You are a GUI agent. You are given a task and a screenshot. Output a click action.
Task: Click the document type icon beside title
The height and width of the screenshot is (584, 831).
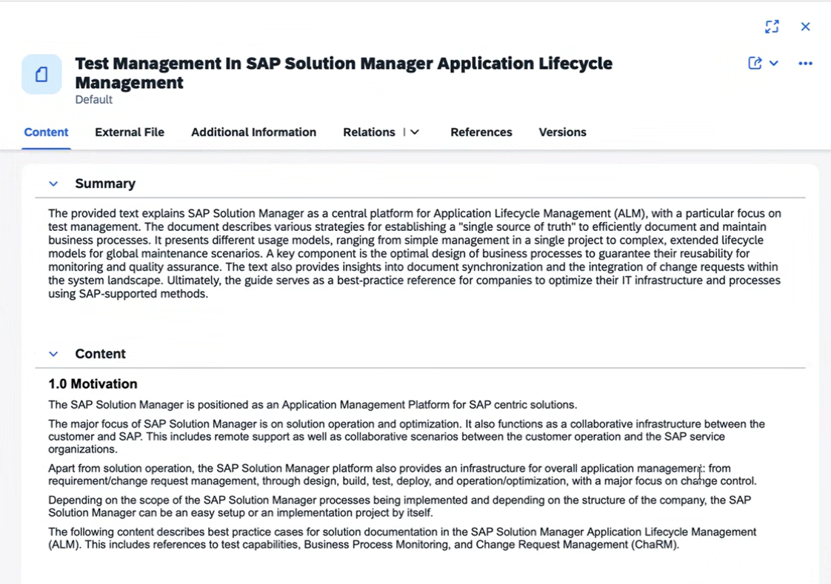[41, 74]
